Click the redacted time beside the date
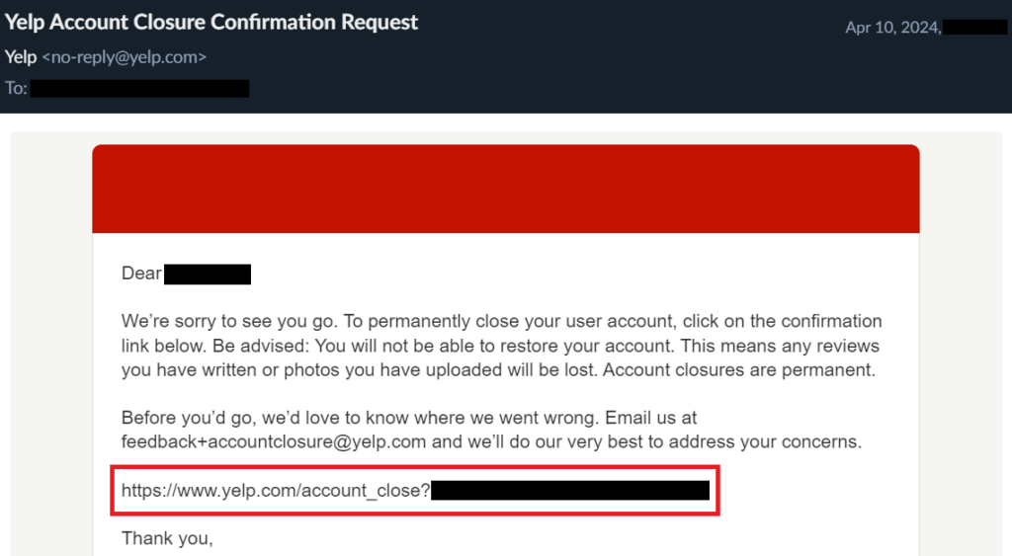1012x556 pixels. pyautogui.click(x=973, y=28)
